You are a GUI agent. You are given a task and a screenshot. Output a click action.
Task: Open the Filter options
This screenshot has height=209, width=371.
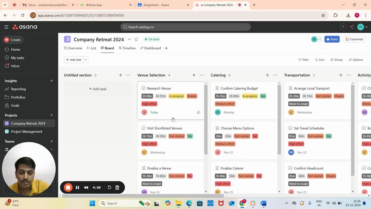[x=303, y=60]
